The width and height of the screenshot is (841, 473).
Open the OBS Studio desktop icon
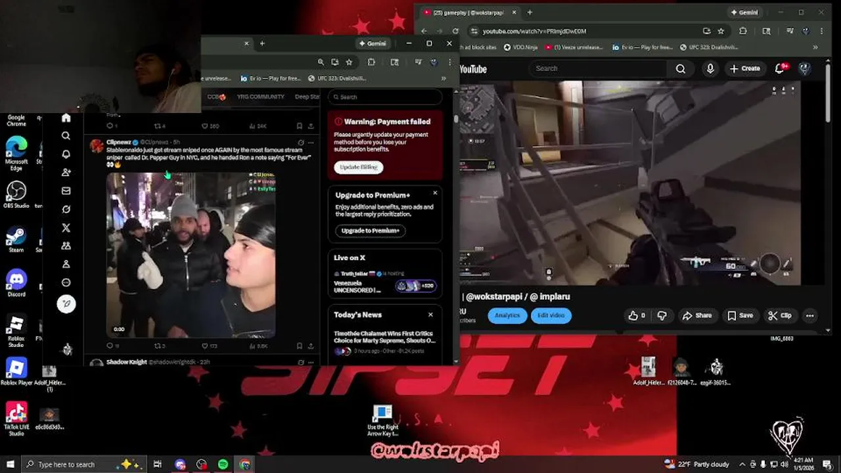16,194
